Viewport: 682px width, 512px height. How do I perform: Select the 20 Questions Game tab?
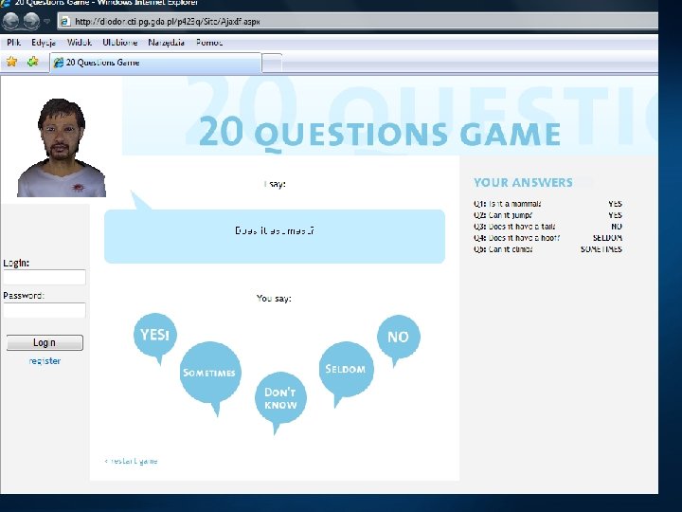click(x=155, y=63)
